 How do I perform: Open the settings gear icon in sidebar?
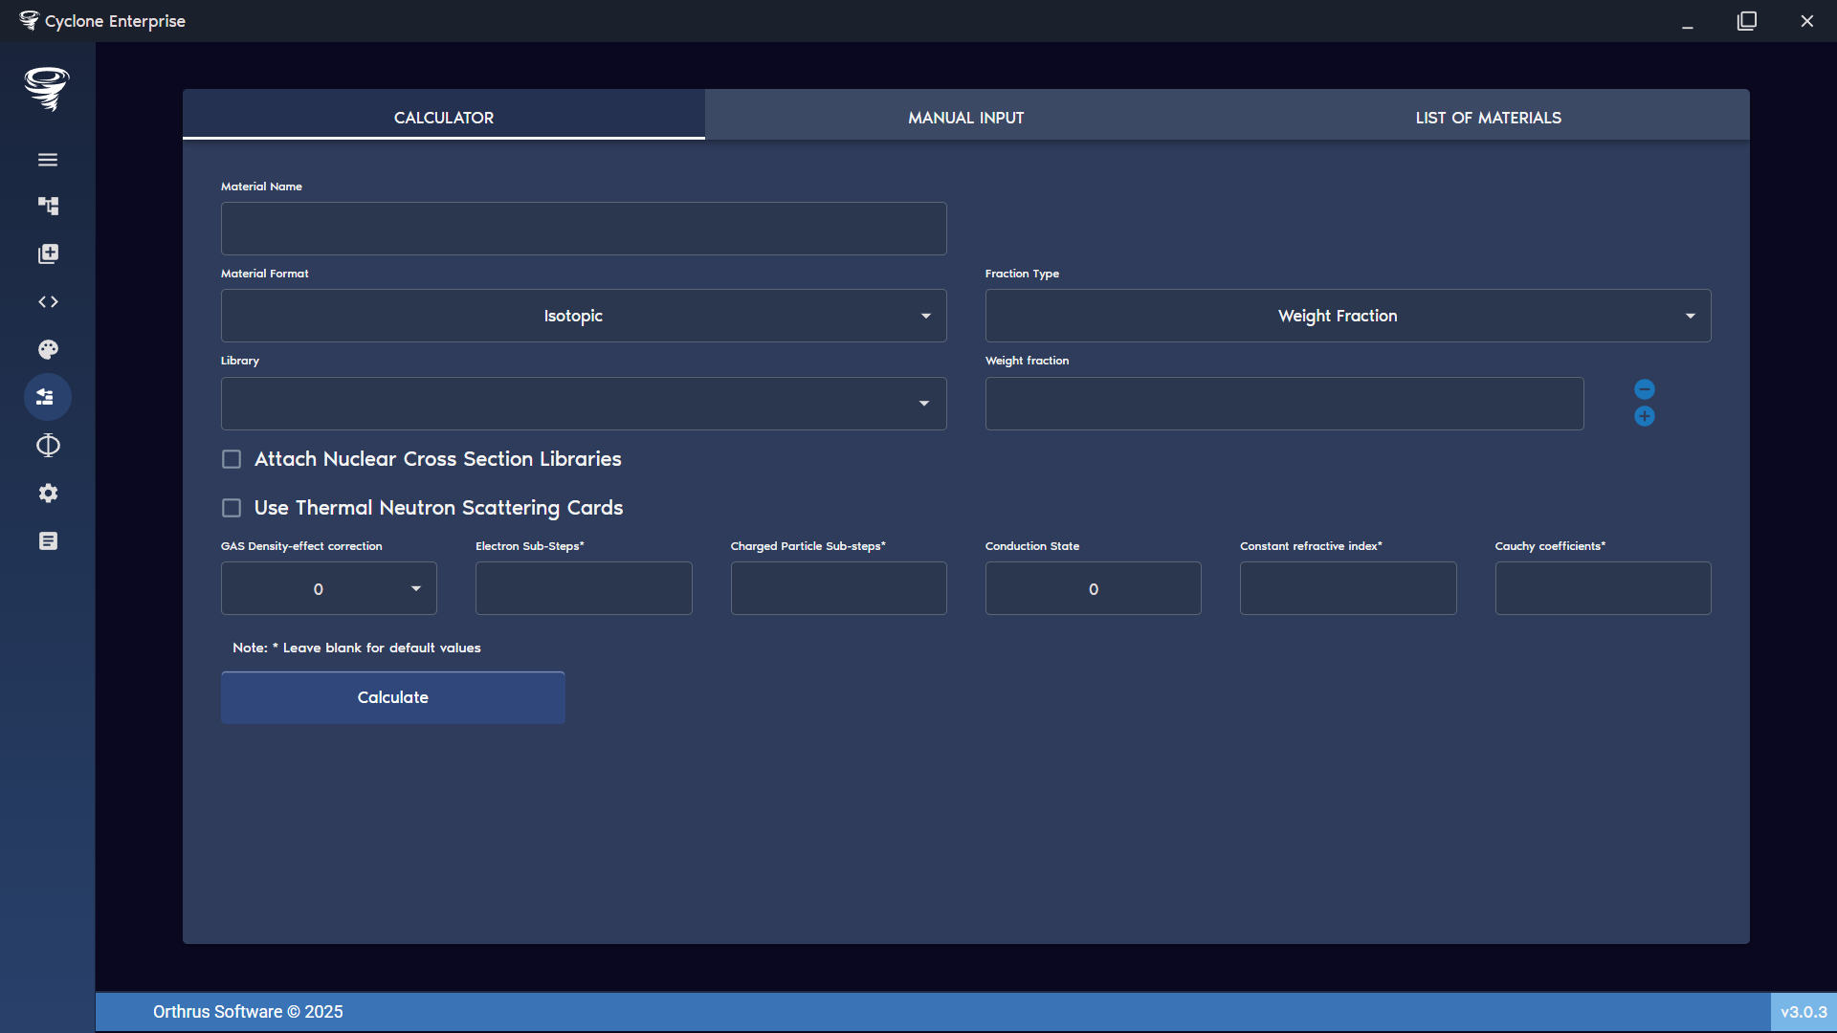click(48, 494)
